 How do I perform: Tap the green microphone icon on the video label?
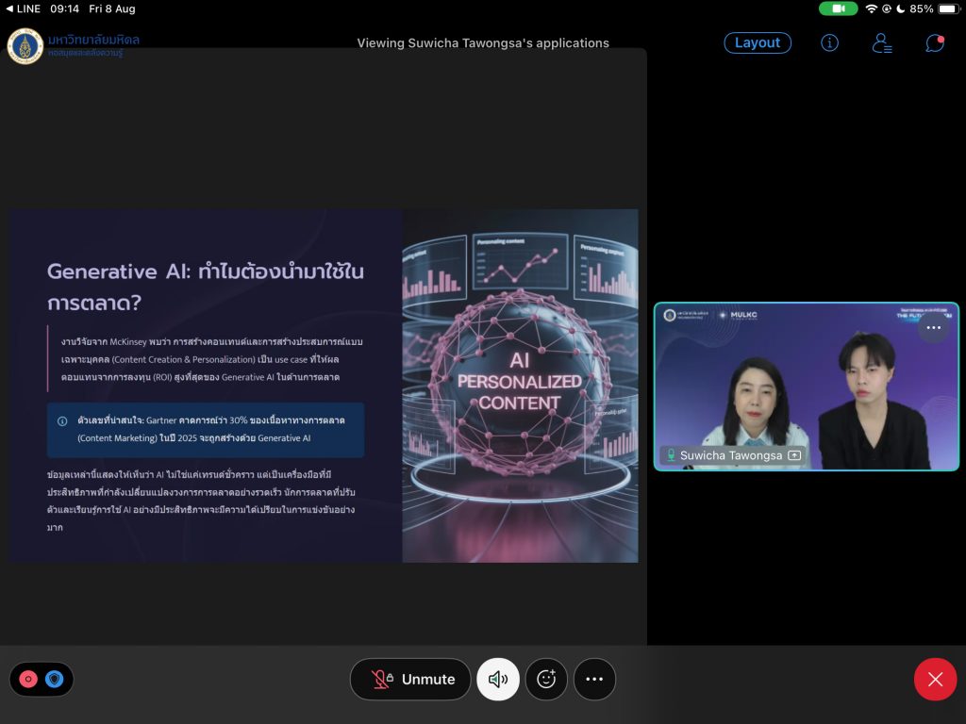(x=671, y=455)
